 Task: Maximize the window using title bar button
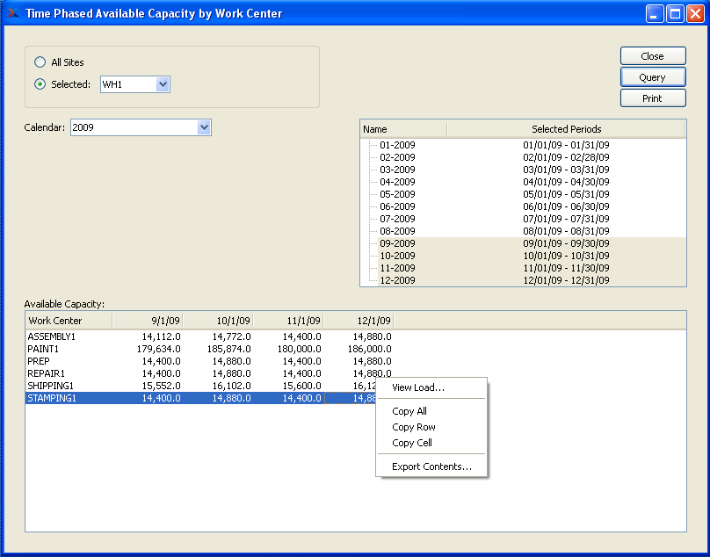(675, 13)
